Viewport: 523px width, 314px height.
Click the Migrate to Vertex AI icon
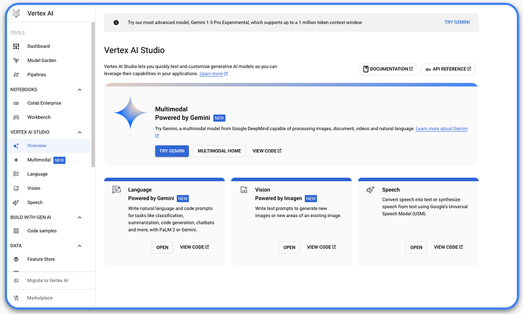point(16,281)
